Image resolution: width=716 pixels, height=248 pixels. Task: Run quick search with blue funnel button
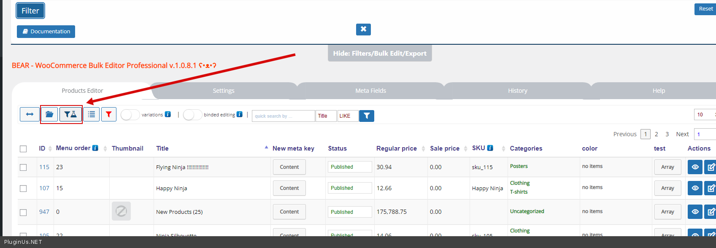pyautogui.click(x=366, y=116)
